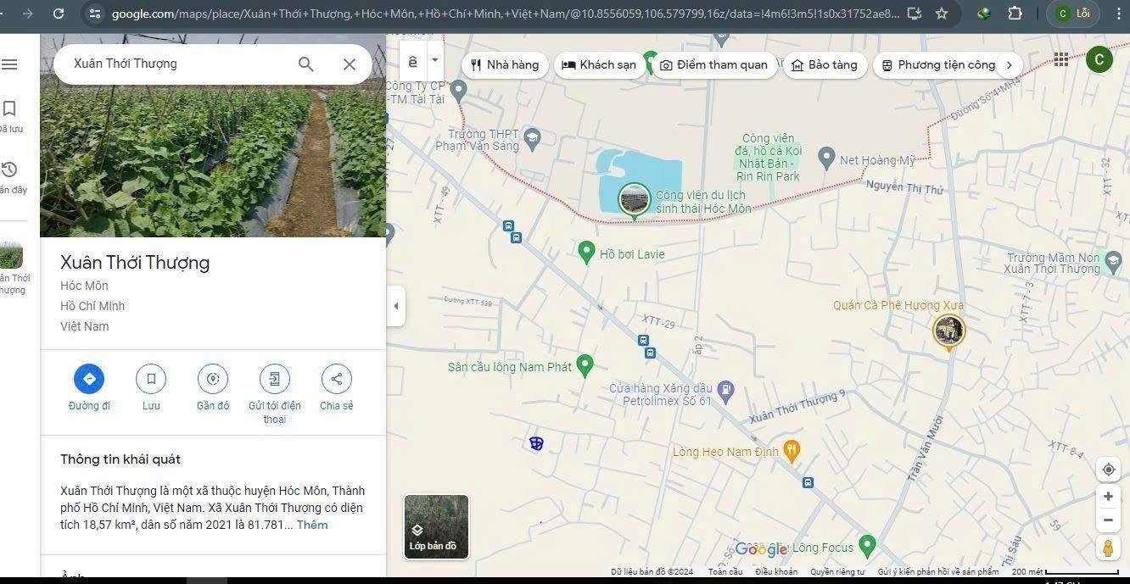Open the hamburger main menu
1130x584 pixels.
click(10, 64)
